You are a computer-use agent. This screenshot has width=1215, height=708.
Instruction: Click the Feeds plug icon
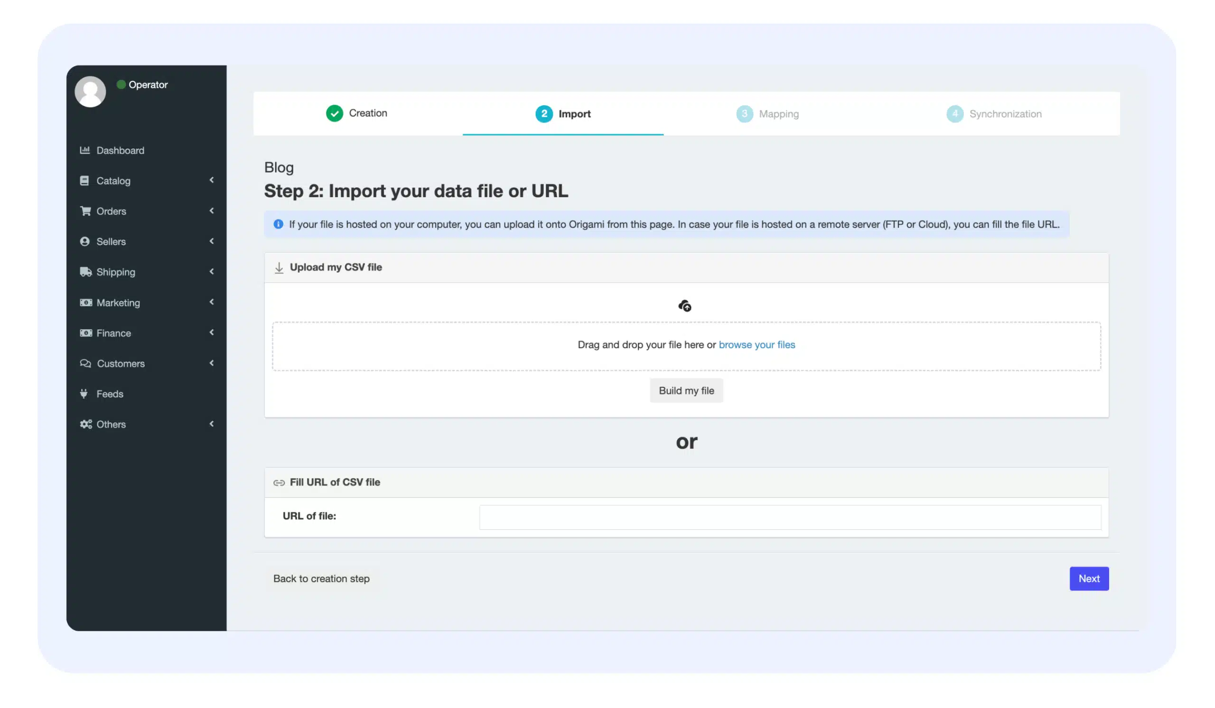pos(84,394)
